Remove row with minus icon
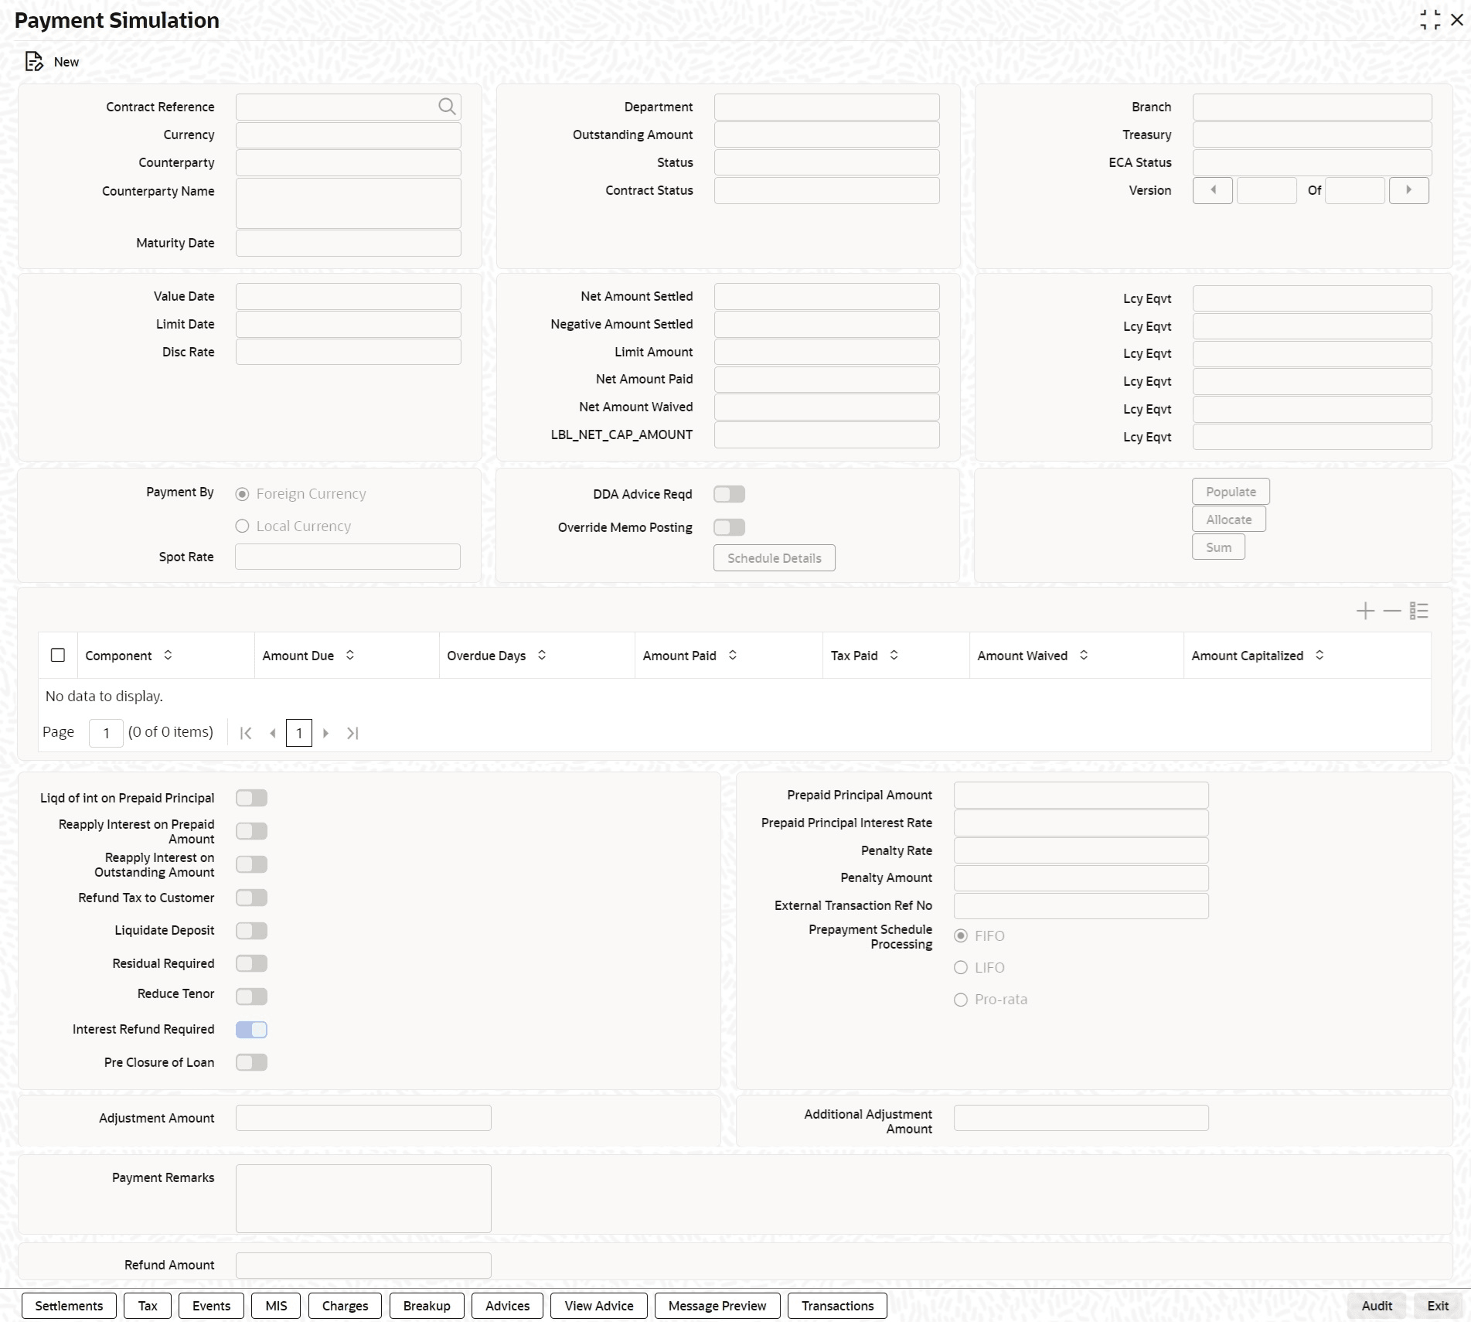 [x=1391, y=611]
